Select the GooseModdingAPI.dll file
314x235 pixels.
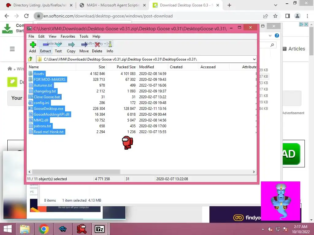tap(52, 114)
